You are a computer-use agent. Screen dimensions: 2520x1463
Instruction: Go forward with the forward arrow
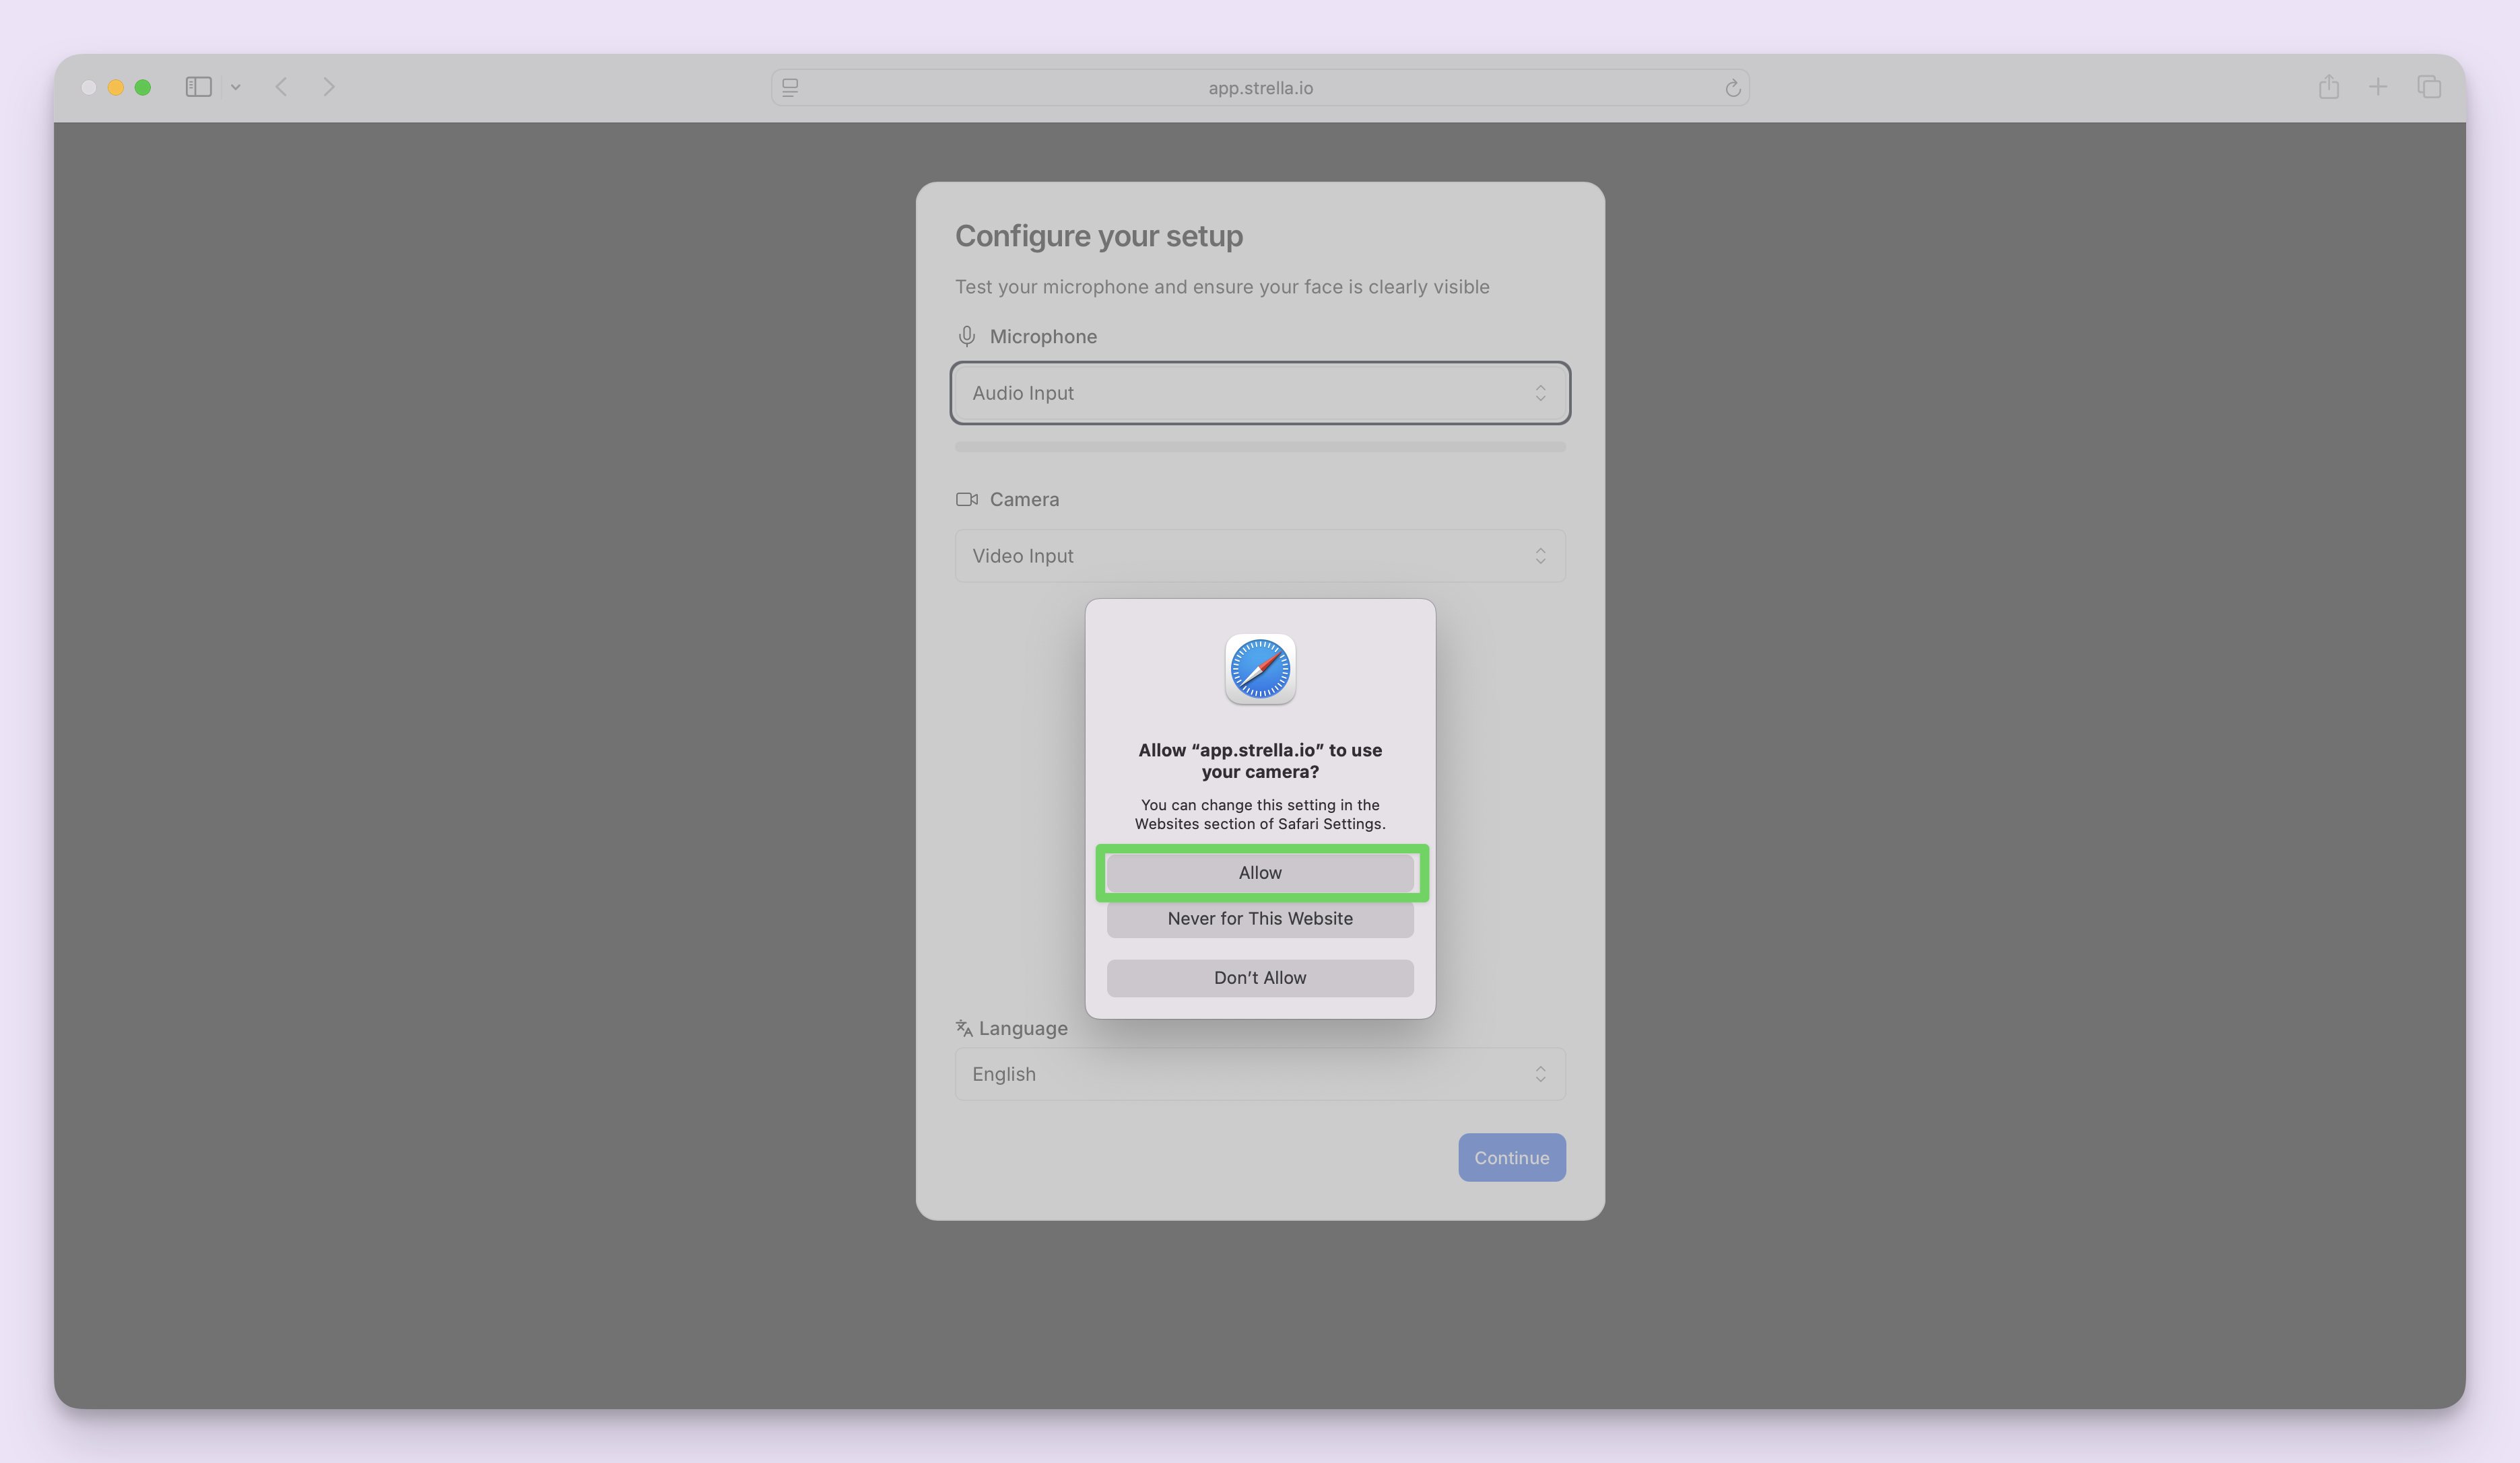(329, 87)
